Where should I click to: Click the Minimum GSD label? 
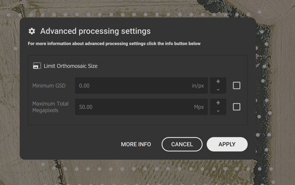pyautogui.click(x=49, y=86)
